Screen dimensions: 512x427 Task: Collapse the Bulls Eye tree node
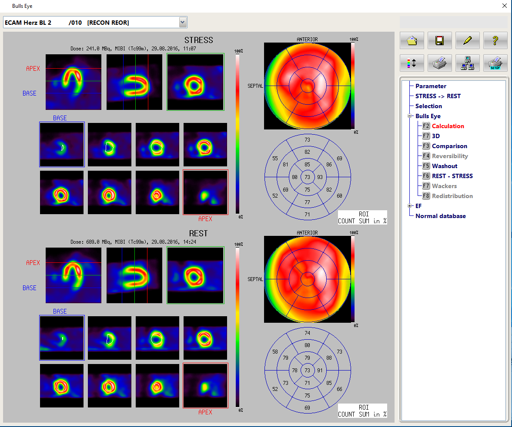[410, 116]
